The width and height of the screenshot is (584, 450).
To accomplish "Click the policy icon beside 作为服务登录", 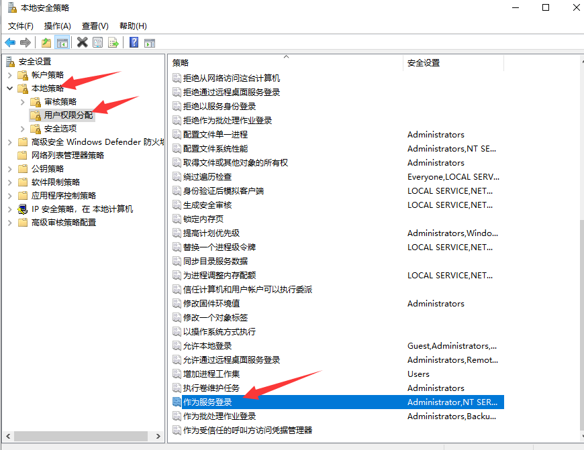I will 177,402.
